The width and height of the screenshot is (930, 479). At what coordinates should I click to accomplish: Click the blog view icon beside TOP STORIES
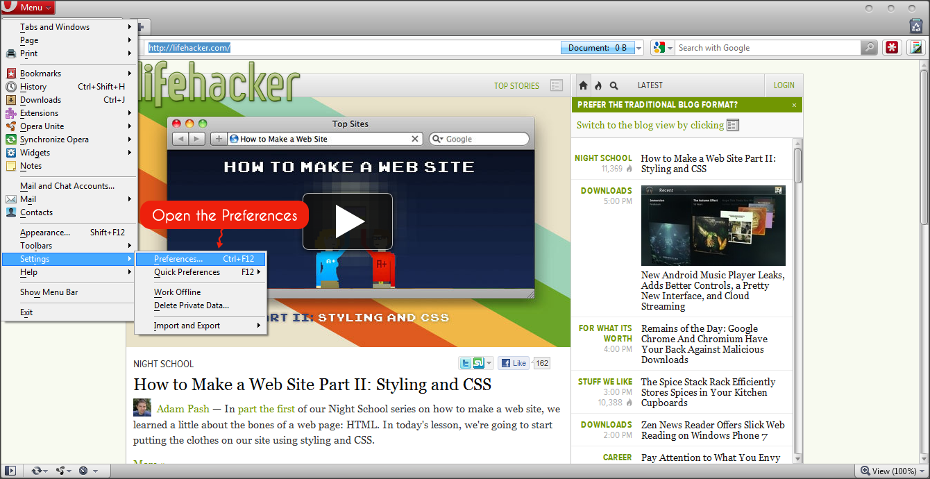556,85
